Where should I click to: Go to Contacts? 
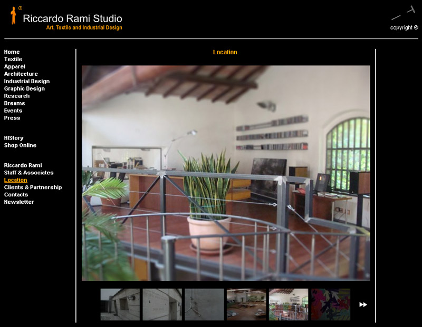[16, 194]
